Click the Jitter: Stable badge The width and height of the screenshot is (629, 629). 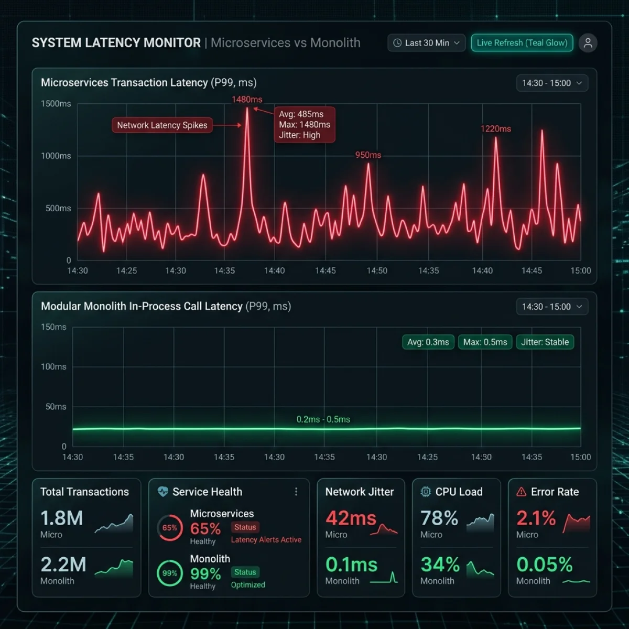(545, 342)
